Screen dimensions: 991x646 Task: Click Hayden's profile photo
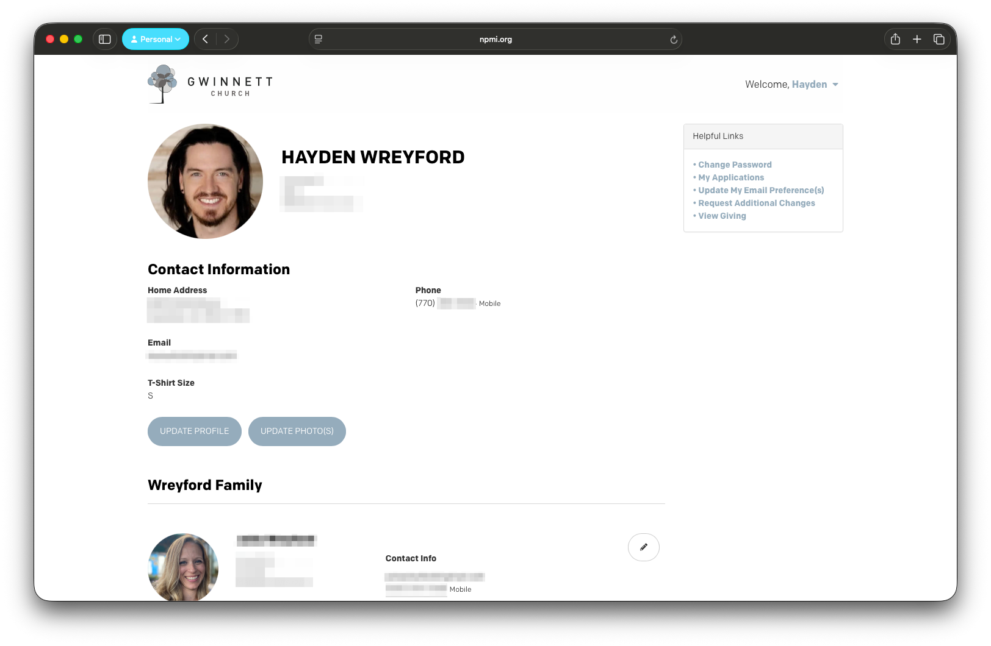tap(205, 181)
